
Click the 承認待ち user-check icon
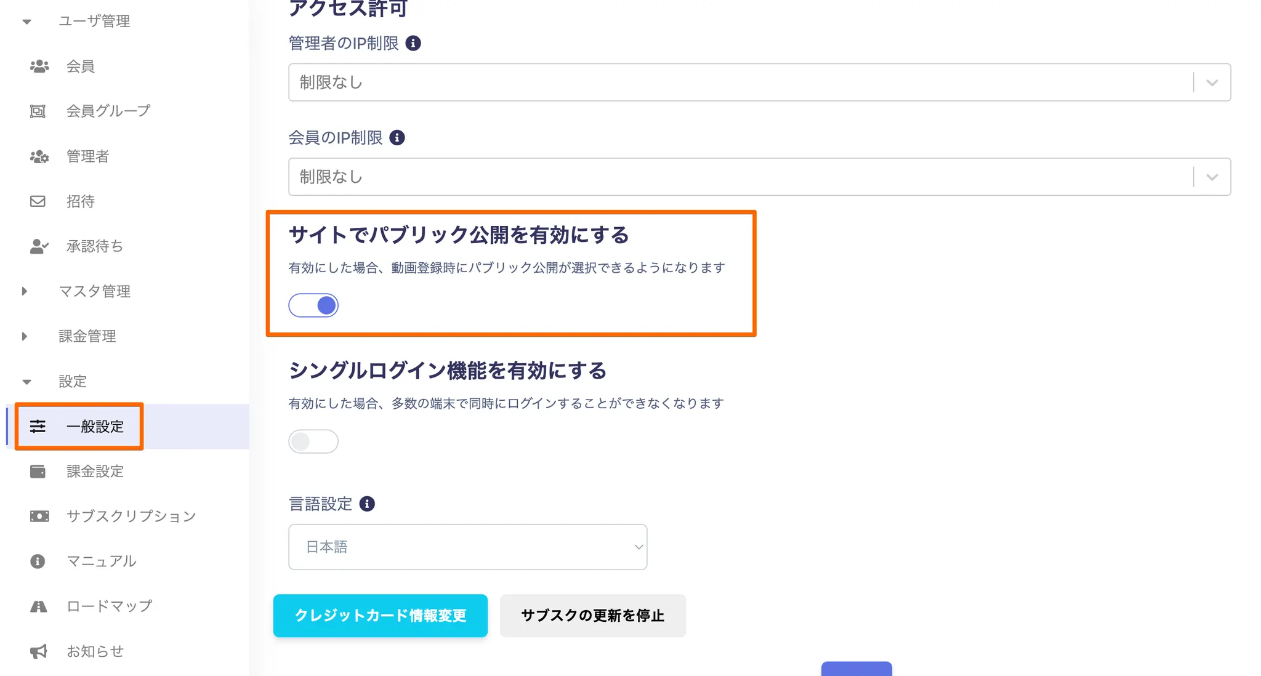tap(39, 246)
